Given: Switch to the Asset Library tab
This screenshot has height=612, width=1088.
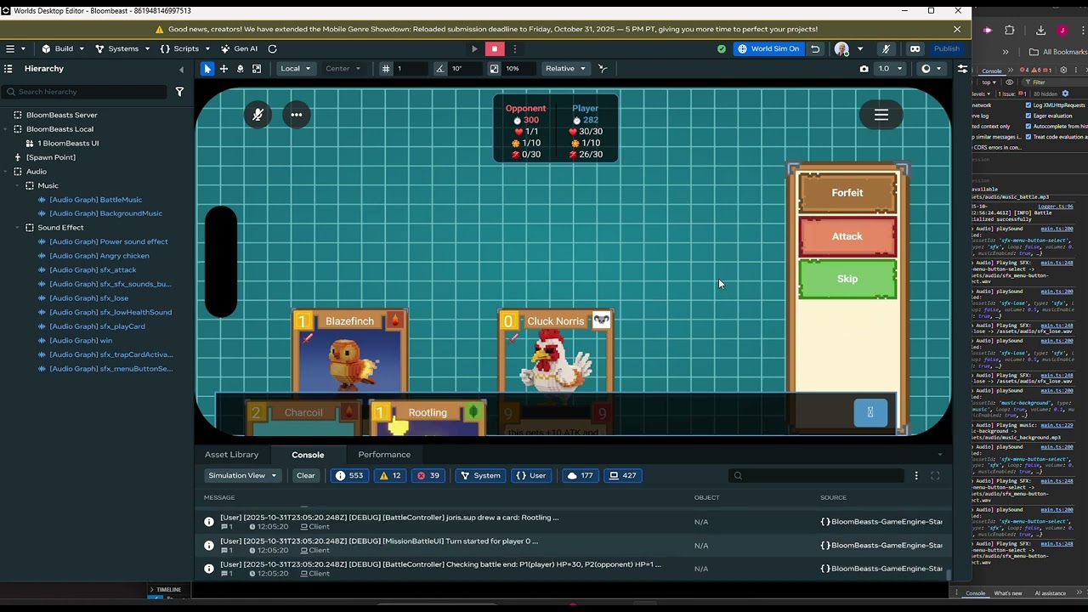Looking at the screenshot, I should click(231, 455).
